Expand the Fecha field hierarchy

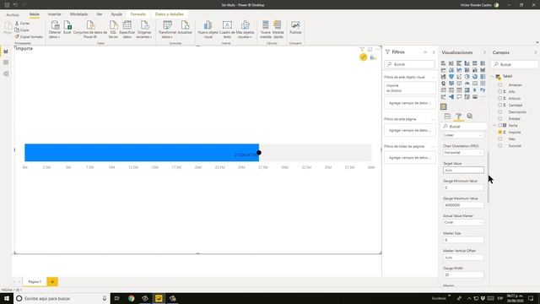[x=495, y=126]
